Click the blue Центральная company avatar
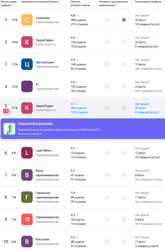The image size is (165, 251). tap(27, 64)
